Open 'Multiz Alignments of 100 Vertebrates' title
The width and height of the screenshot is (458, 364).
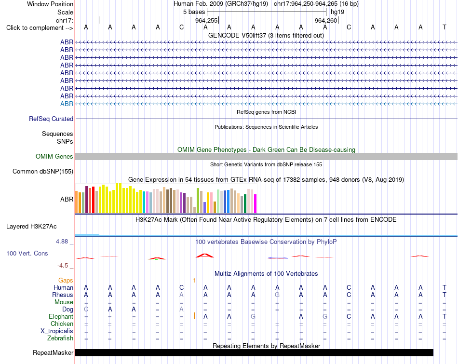tap(266, 274)
